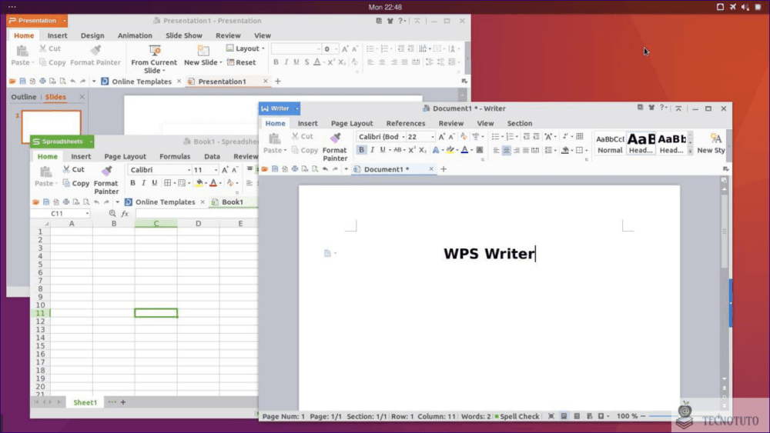This screenshot has height=433, width=770.
Task: Click Align Left icon in Writer
Action: (x=496, y=150)
